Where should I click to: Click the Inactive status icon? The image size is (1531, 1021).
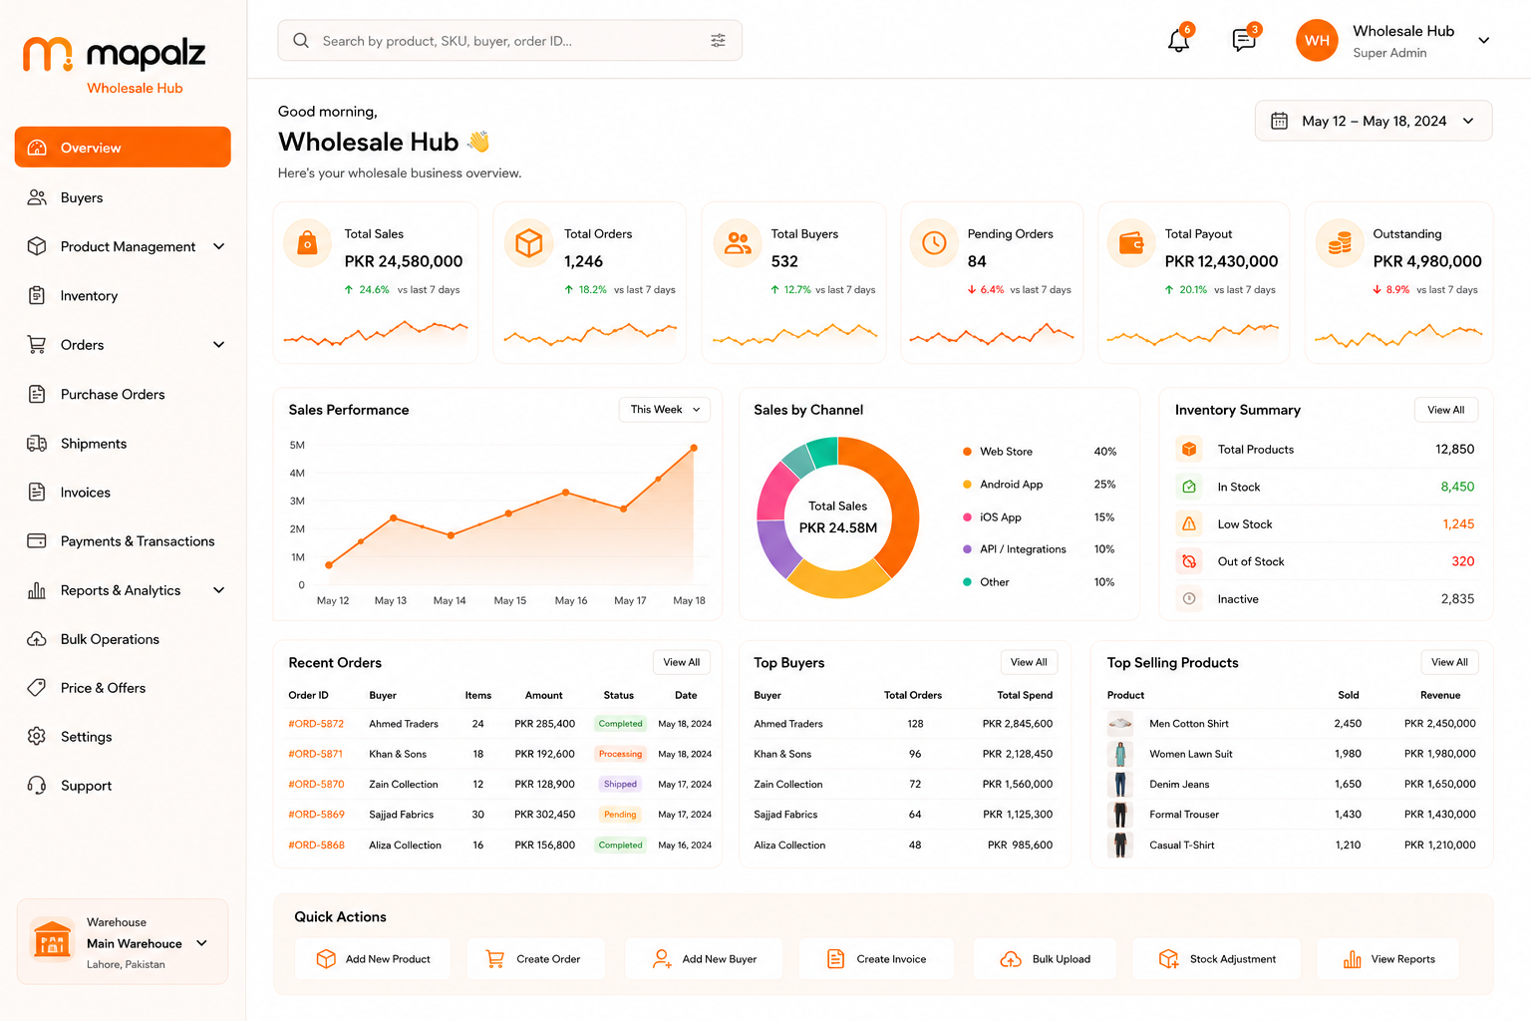point(1189,598)
